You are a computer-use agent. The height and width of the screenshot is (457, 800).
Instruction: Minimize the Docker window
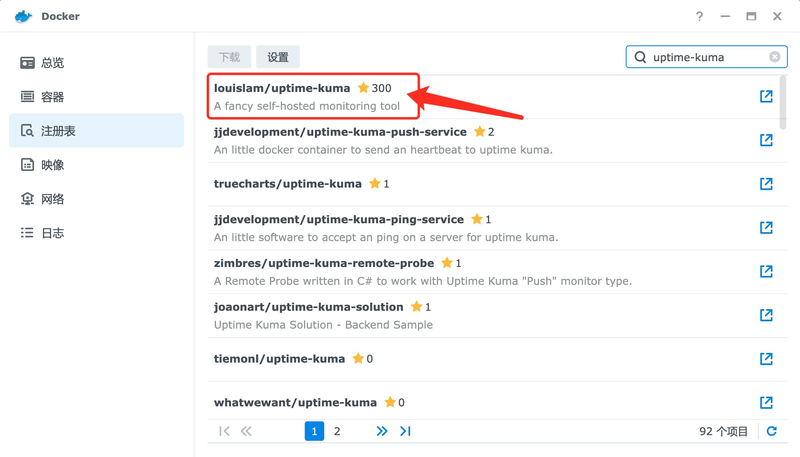[x=725, y=16]
